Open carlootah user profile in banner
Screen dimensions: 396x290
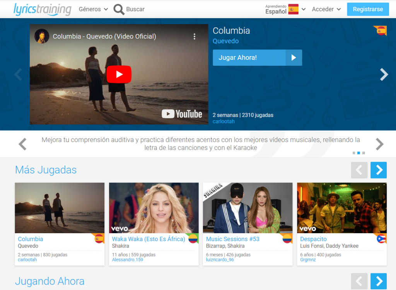click(x=224, y=121)
